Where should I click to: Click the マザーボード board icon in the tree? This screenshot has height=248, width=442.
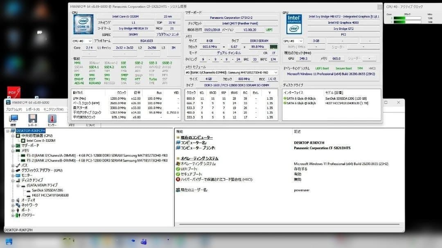(18, 145)
